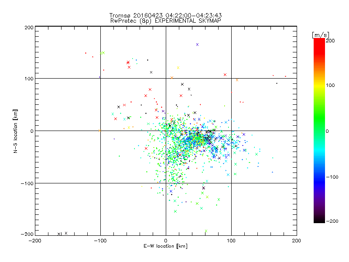Click the lone green X marker at the plot bottom edge
This screenshot has height=262, width=349.
point(206,231)
